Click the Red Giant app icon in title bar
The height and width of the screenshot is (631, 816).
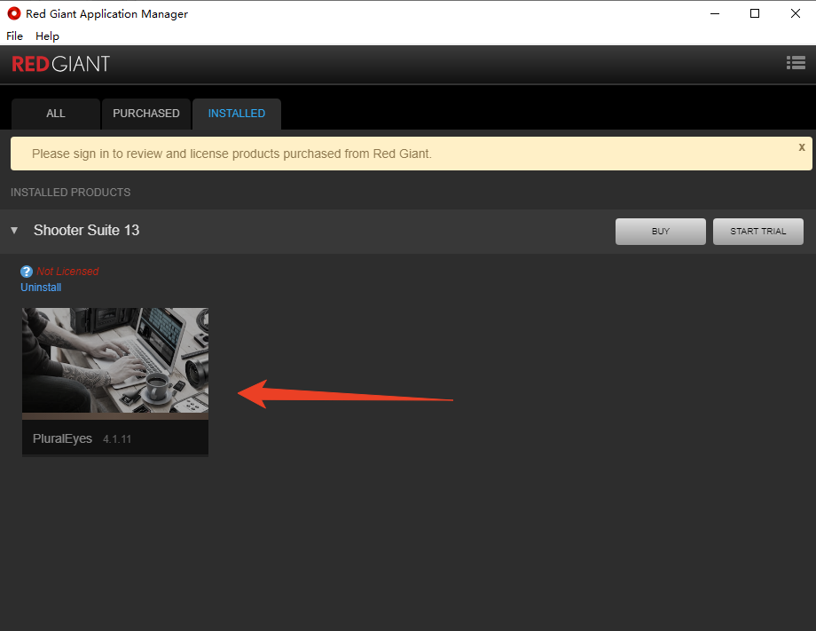coord(13,13)
